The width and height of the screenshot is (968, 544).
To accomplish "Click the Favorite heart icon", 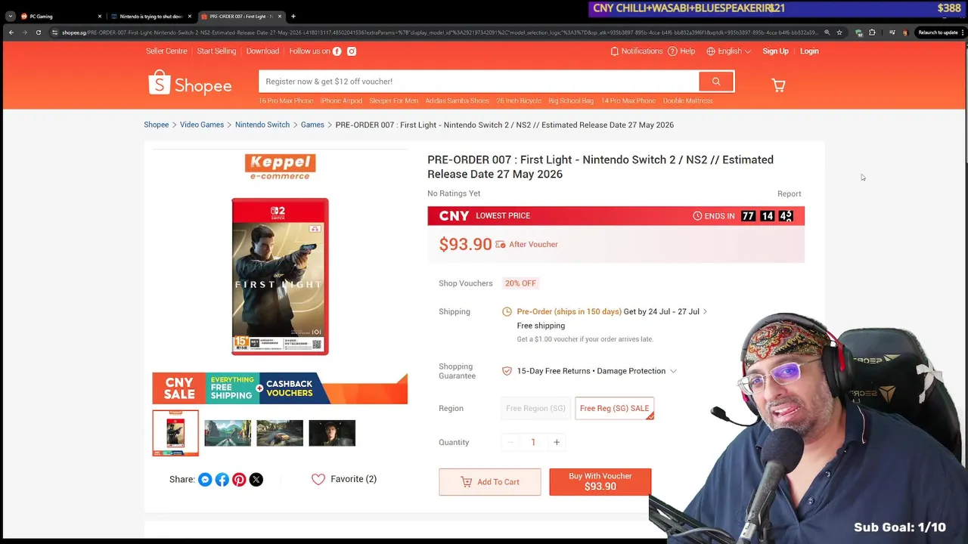I will (318, 479).
